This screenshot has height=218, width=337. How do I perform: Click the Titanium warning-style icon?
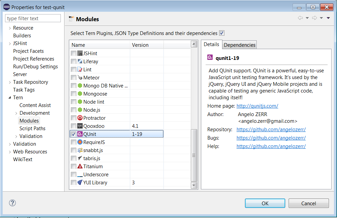(80, 166)
